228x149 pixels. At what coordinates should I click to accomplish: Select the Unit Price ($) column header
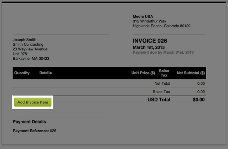(143, 73)
